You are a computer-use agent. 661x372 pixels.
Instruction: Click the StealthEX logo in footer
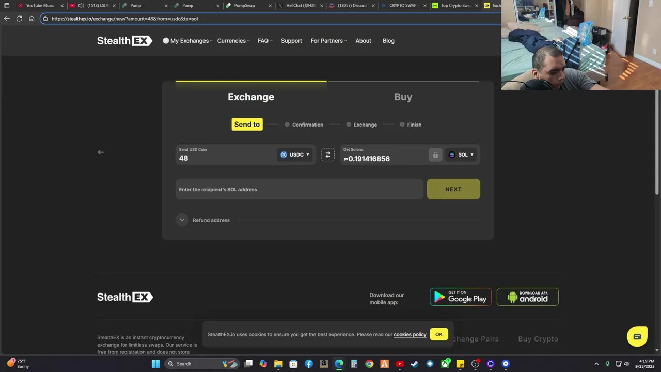click(x=124, y=297)
